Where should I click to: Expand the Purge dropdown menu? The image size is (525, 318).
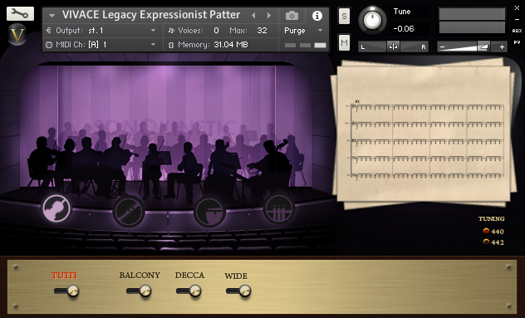click(320, 31)
